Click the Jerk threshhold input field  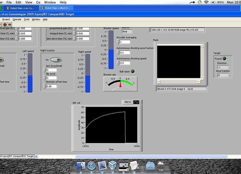click(51, 70)
